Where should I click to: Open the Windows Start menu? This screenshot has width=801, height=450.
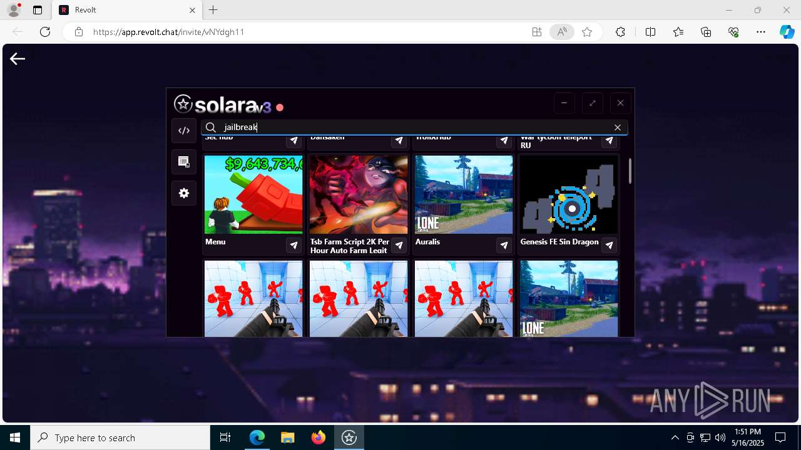(15, 437)
